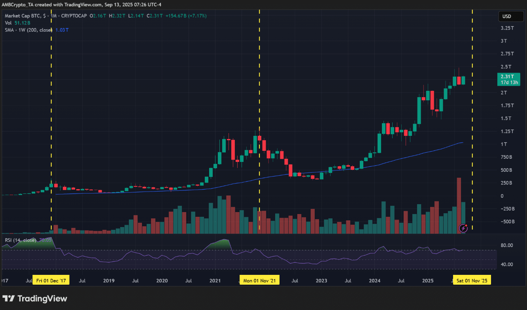Click the 'Sat 01 Nov '25' date marker
Viewport: 527px width, 310px height.
pos(472,280)
